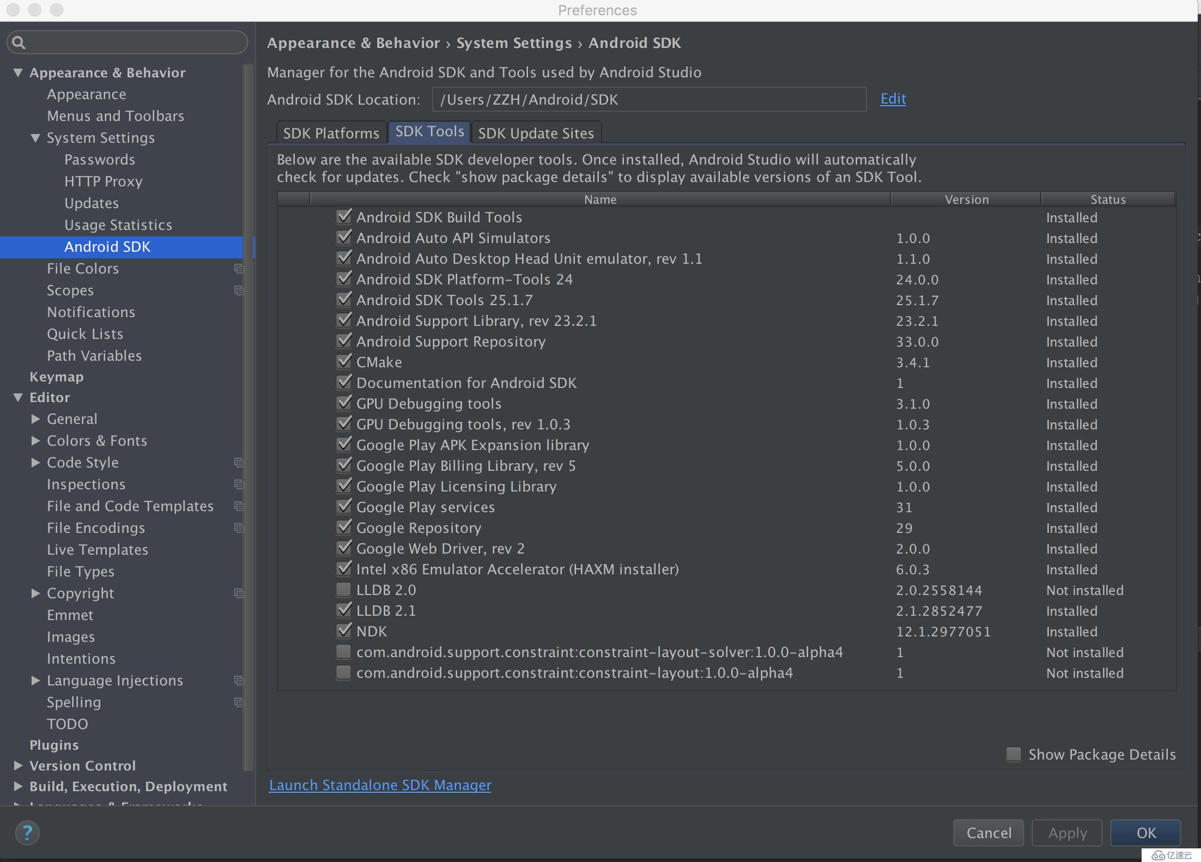Collapse the System Settings node
Viewport: 1201px width, 862px height.
coord(35,138)
